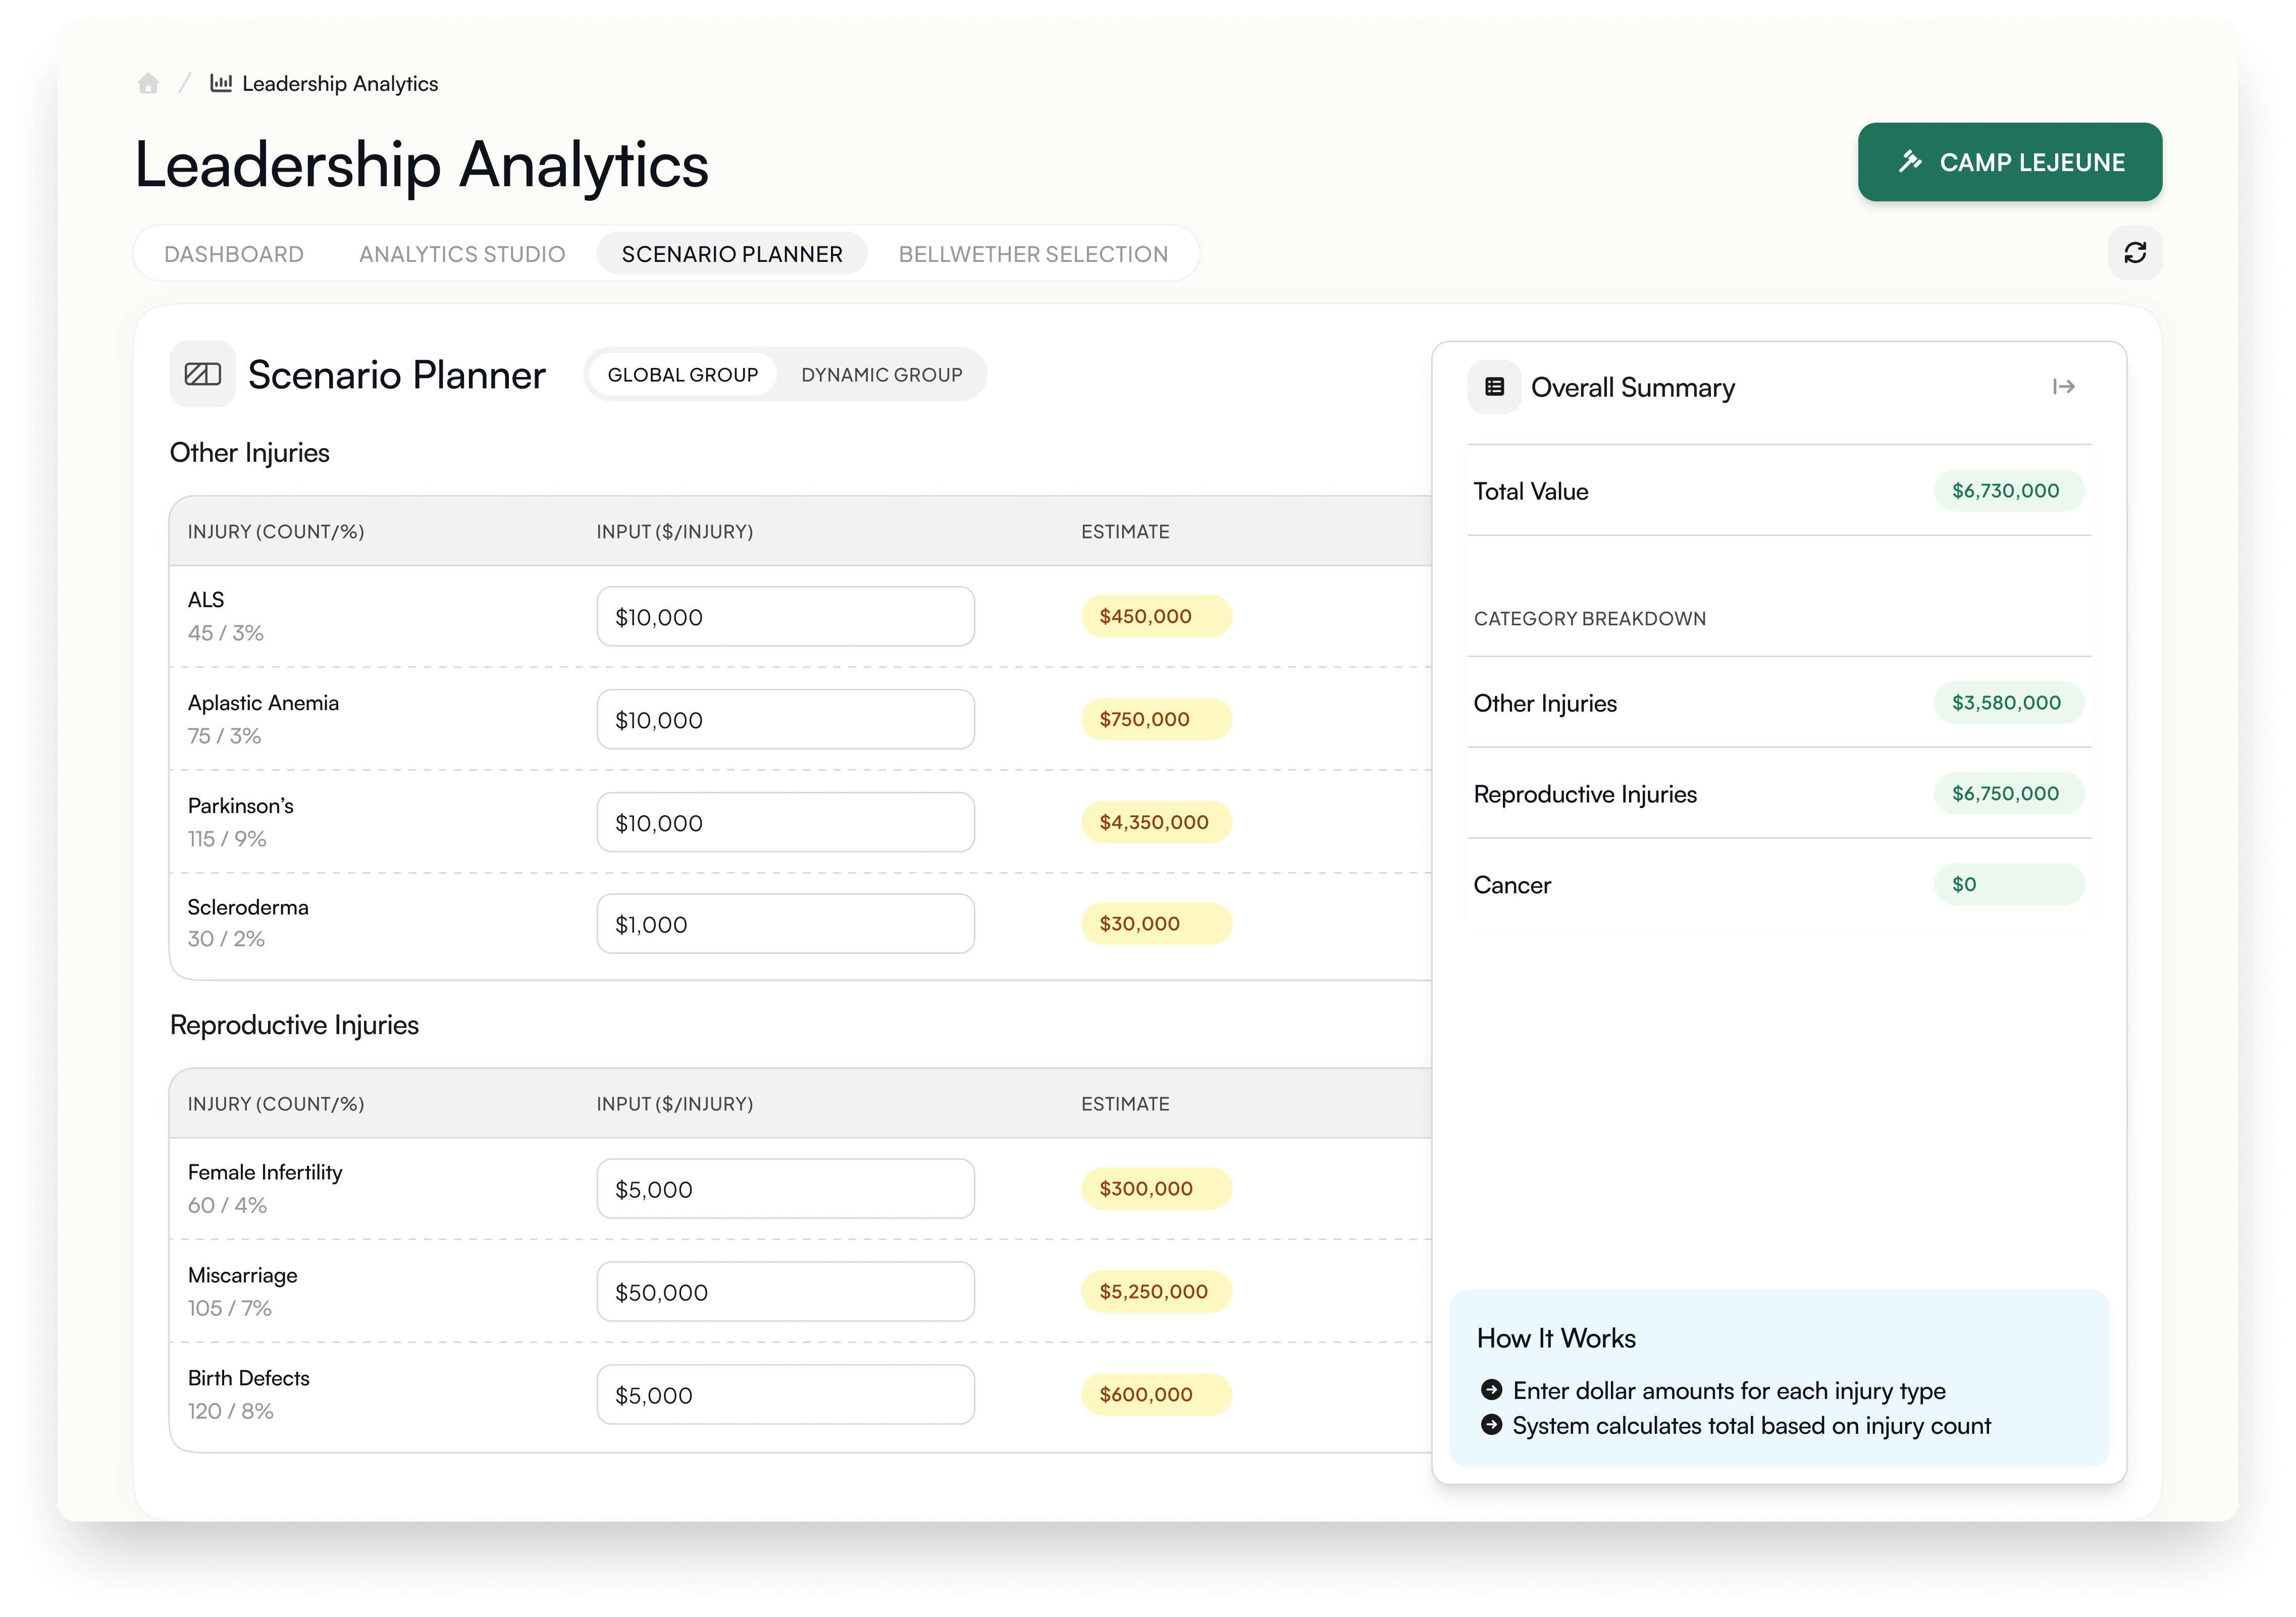Click the $600,000 Birth Defects estimate
This screenshot has height=1617, width=2296.
[x=1156, y=1395]
